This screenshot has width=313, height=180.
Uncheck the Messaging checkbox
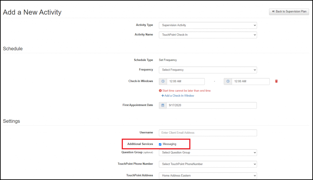click(x=160, y=144)
